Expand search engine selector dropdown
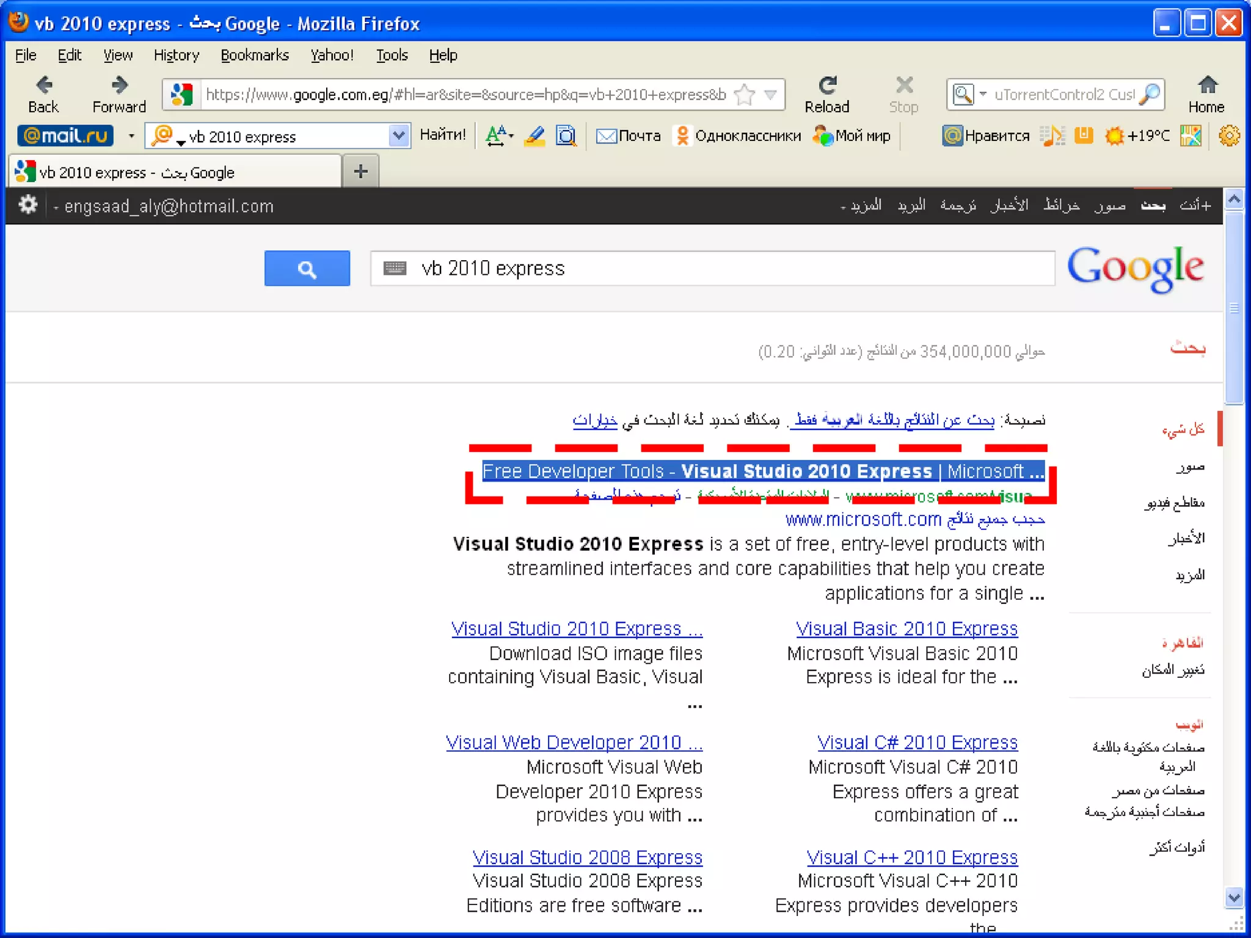 coord(982,95)
